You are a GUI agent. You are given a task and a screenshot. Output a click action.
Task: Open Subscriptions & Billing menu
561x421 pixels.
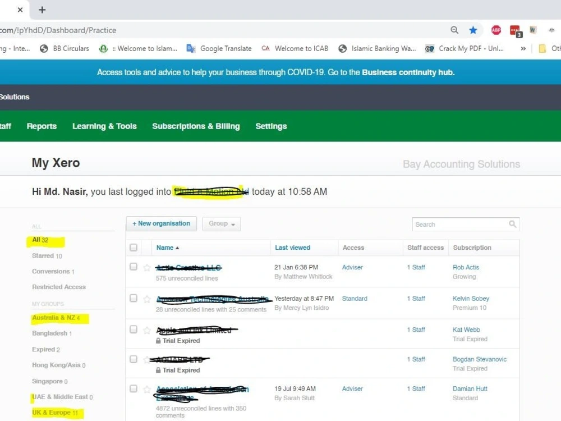pos(196,126)
